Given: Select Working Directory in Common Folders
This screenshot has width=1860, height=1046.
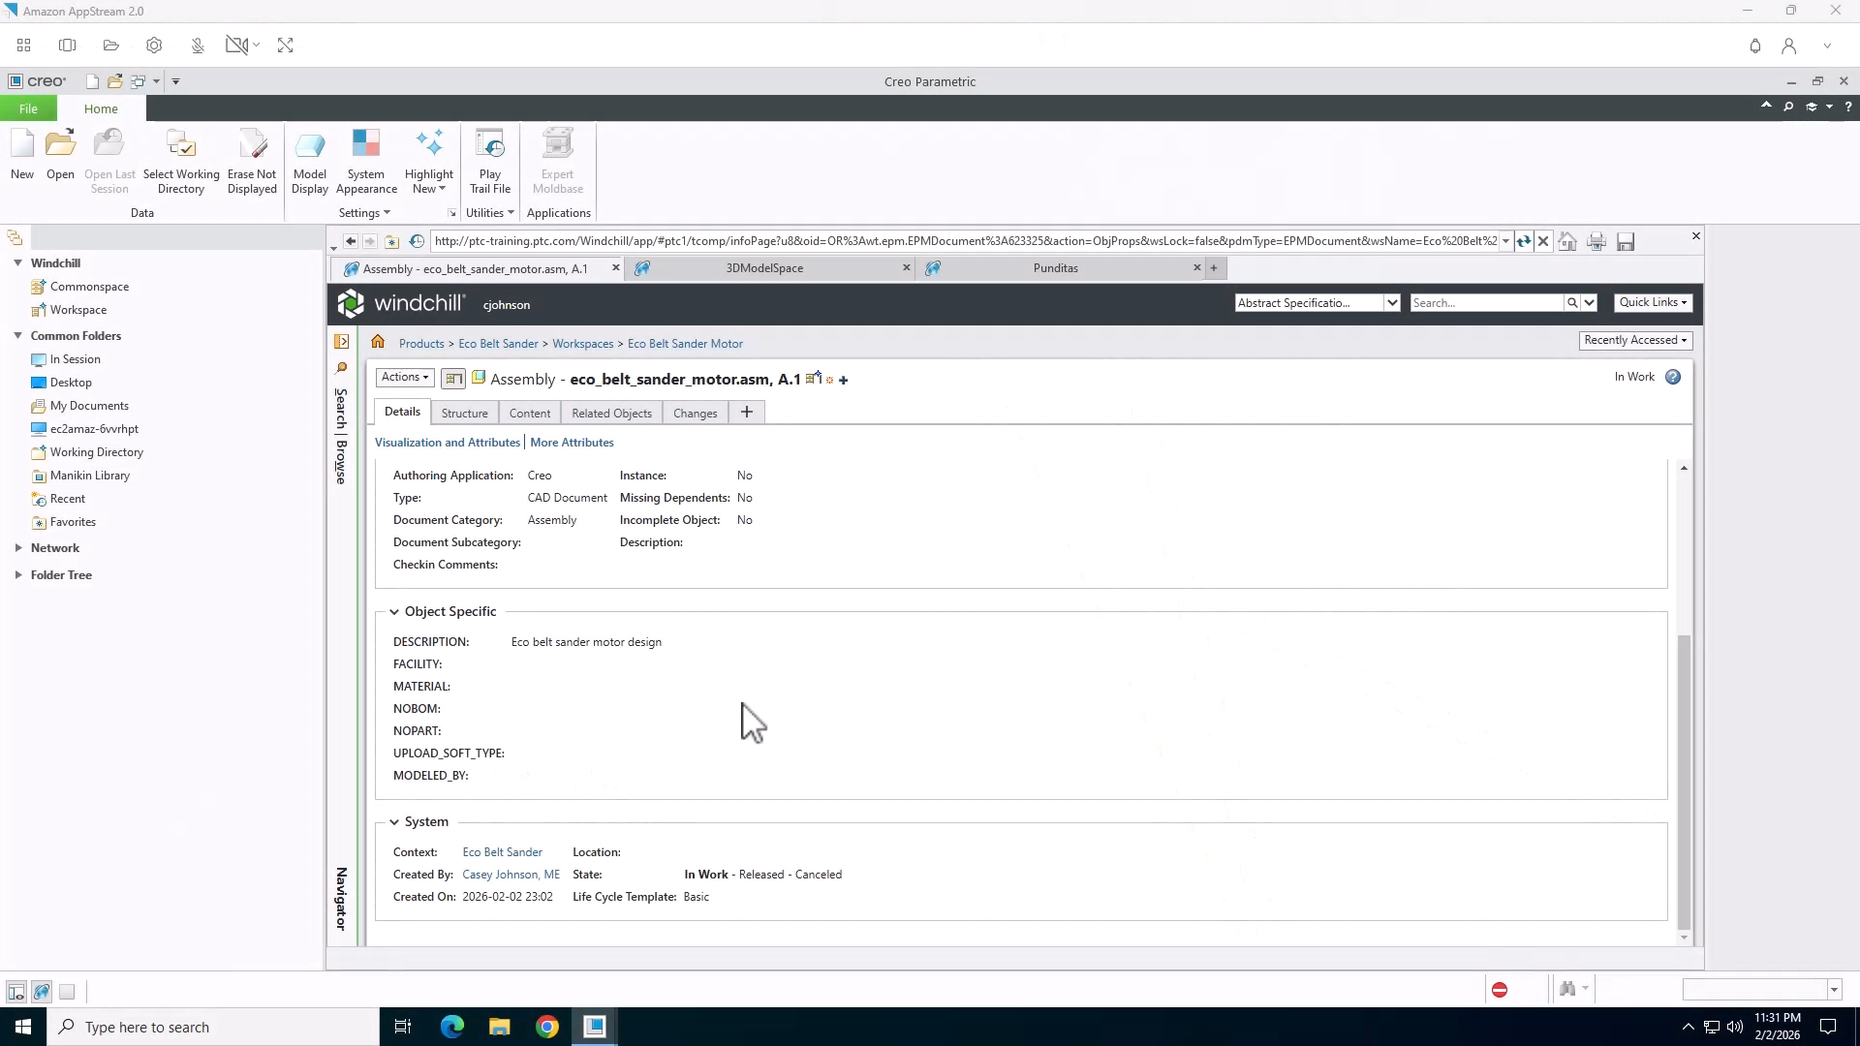Looking at the screenshot, I should 96,452.
